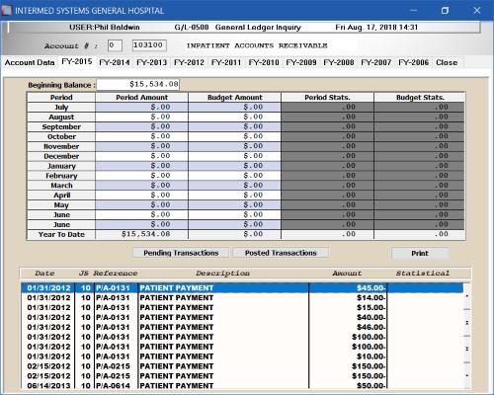This screenshot has width=494, height=395.
Task: Close the Intermed Systems window
Action: 476,11
